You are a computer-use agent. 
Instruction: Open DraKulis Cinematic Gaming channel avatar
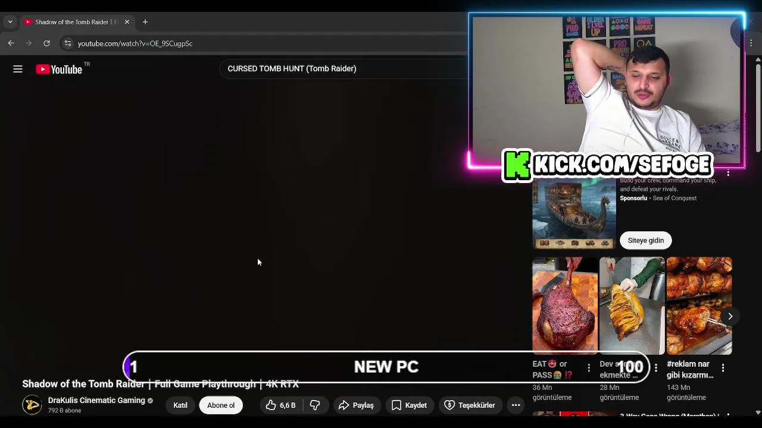(32, 405)
